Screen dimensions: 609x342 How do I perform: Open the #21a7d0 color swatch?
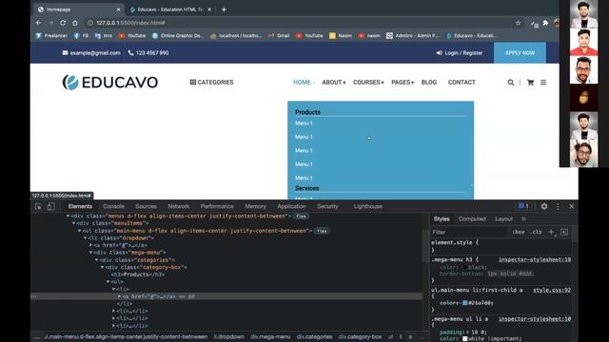tap(464, 303)
